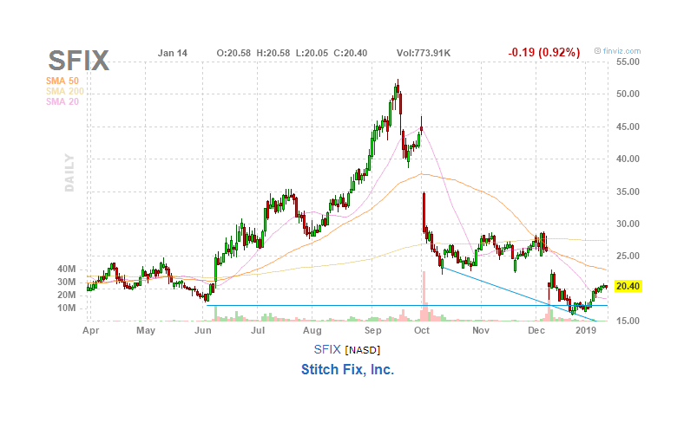Click the 30.00 price axis label
The image size is (697, 422).
tap(628, 224)
